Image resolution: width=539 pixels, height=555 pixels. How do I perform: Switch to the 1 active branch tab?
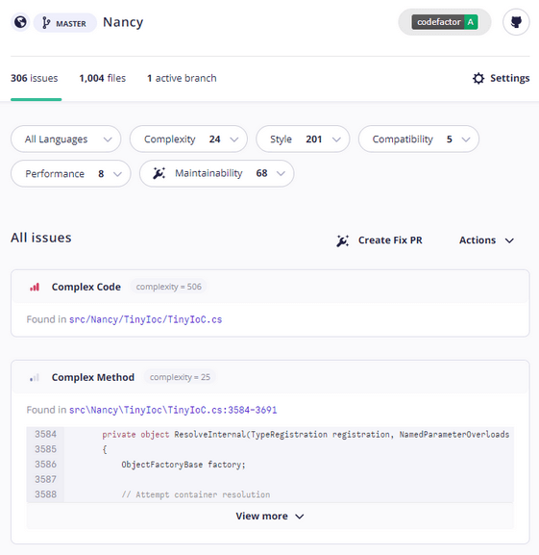[182, 78]
